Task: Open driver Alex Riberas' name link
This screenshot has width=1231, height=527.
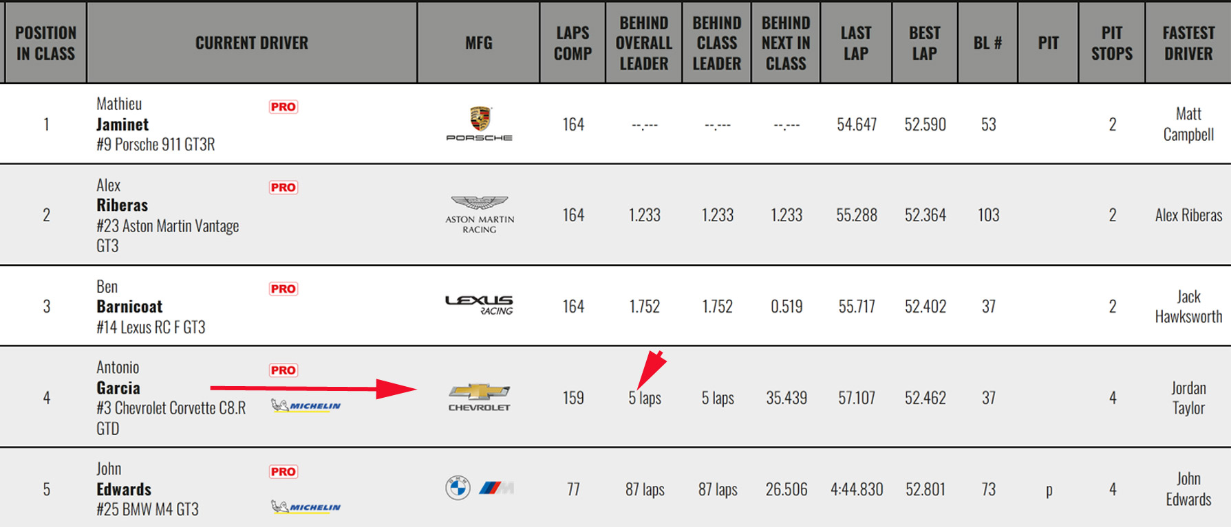Action: point(122,205)
